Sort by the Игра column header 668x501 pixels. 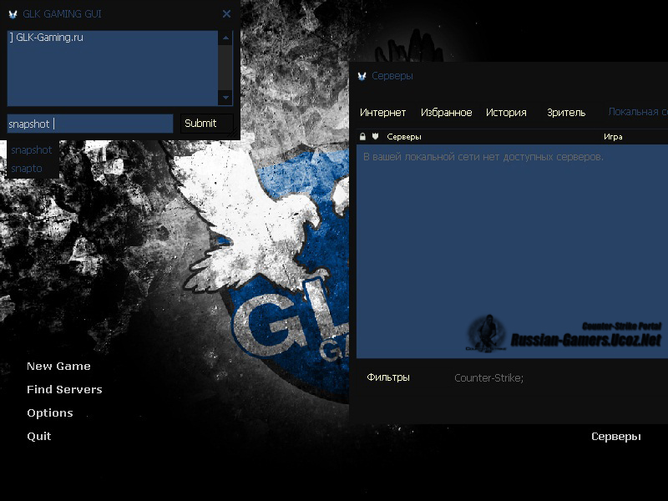(613, 137)
